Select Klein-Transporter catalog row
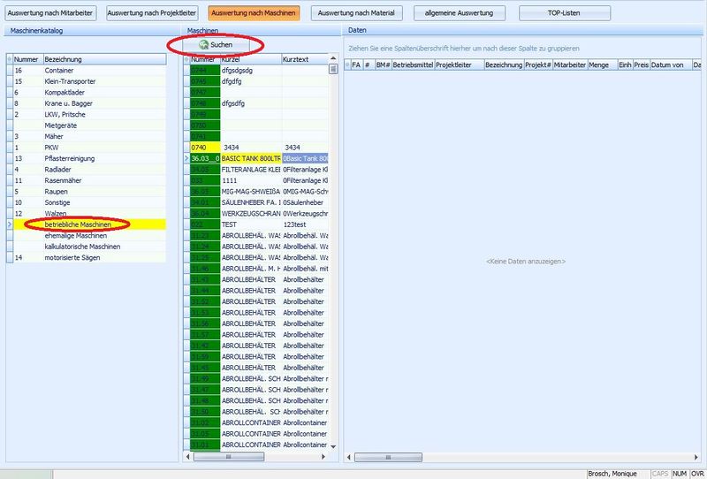This screenshot has width=707, height=479. [86, 81]
